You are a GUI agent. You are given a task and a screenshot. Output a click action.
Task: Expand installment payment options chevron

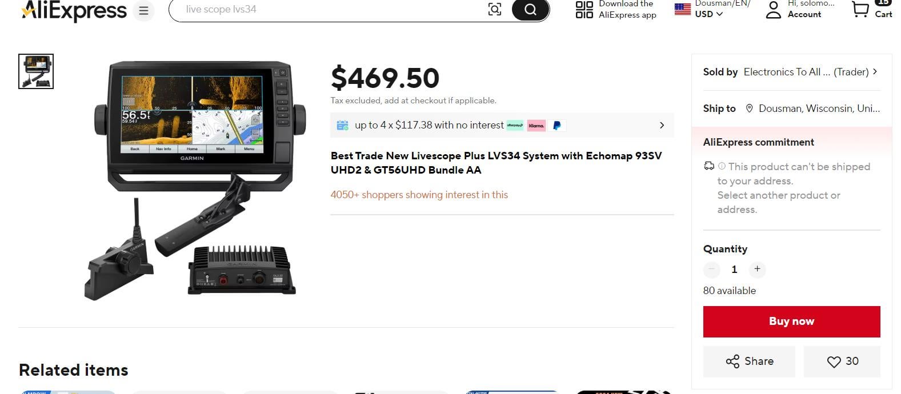tap(662, 126)
